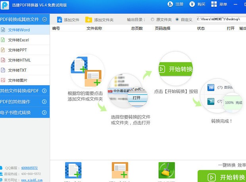Choose 文件转图片 conversion option
Screen dimensions: 246x182
[x=18, y=80]
